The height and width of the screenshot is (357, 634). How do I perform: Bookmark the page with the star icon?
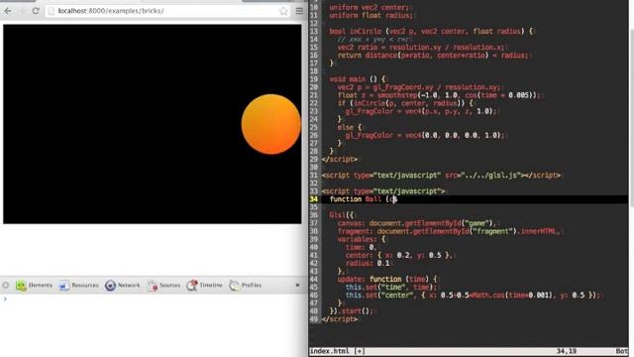click(284, 11)
